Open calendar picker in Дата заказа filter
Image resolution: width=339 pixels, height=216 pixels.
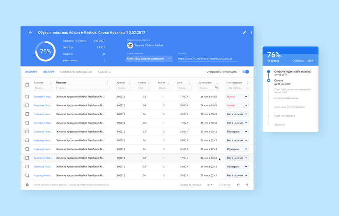[x=217, y=88]
